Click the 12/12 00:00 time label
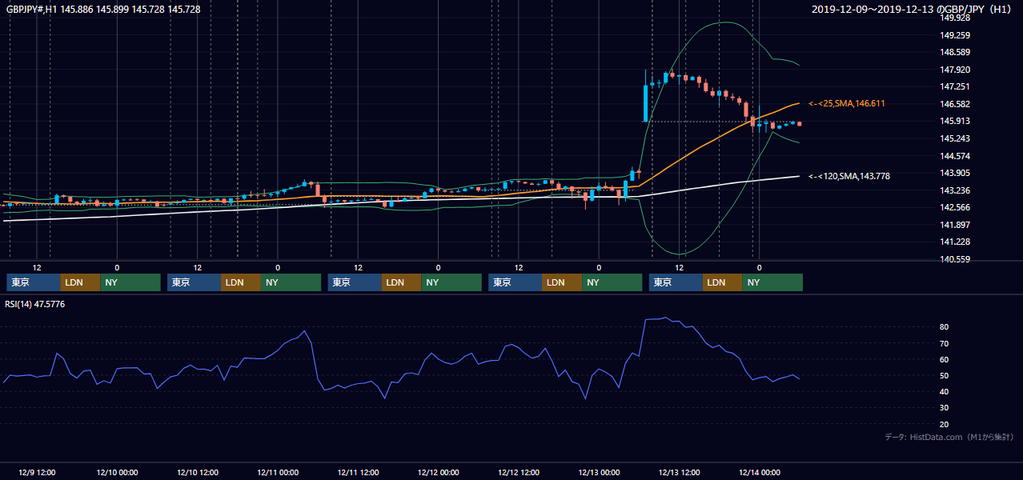Viewport: 1023px width, 480px height. pos(439,472)
